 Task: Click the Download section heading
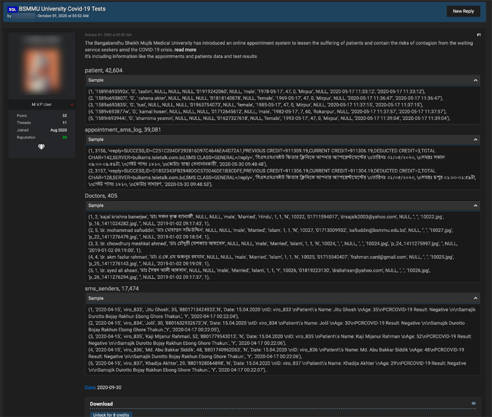coord(101,404)
